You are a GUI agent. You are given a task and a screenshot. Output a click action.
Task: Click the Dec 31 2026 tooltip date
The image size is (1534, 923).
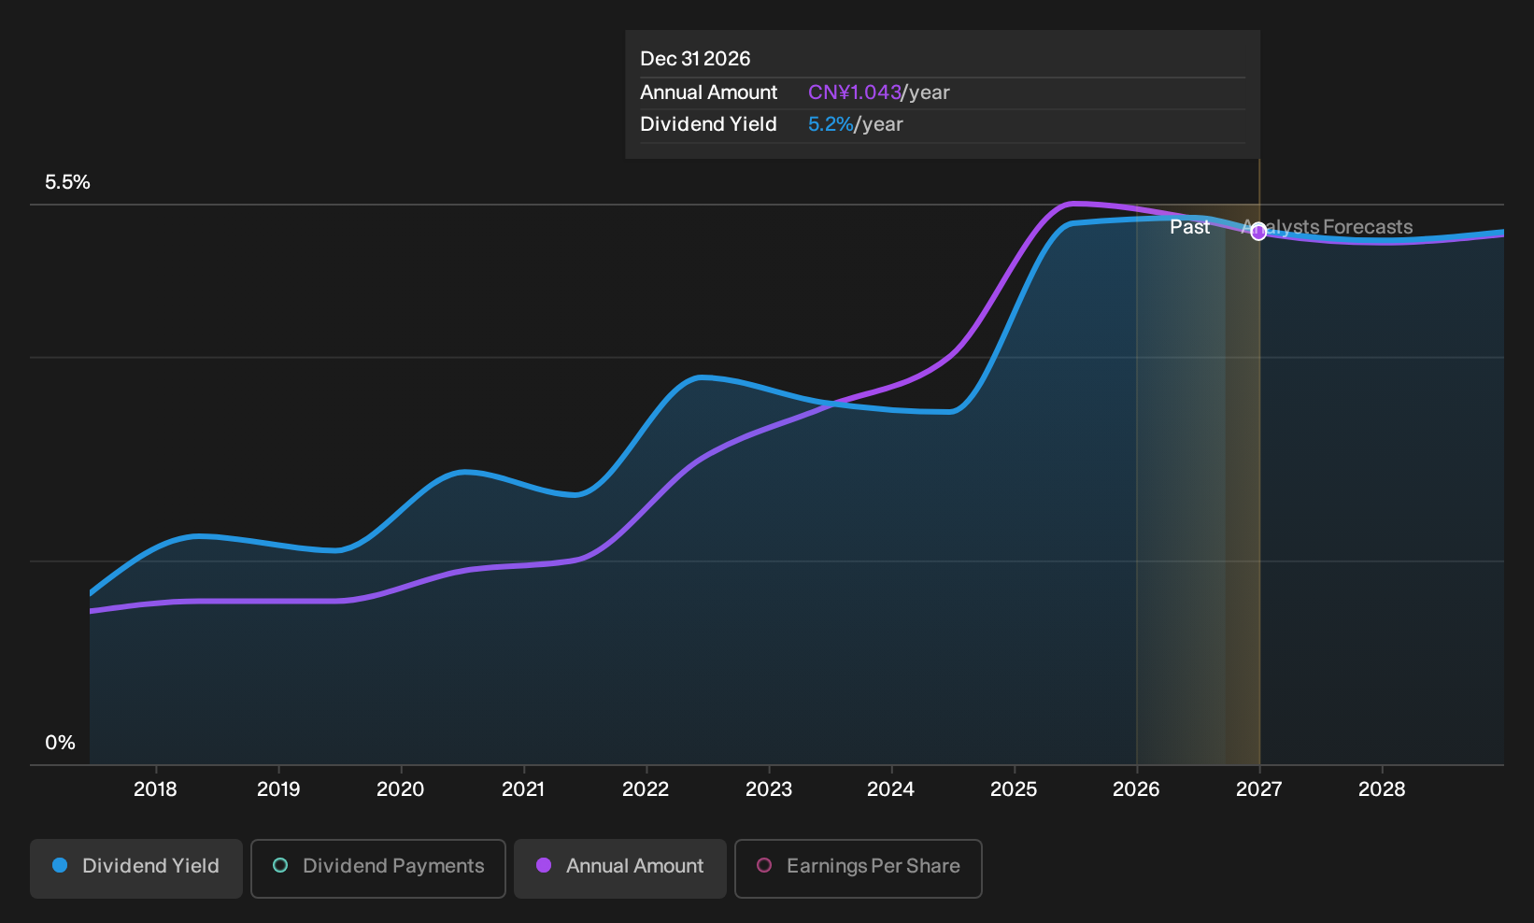[695, 59]
